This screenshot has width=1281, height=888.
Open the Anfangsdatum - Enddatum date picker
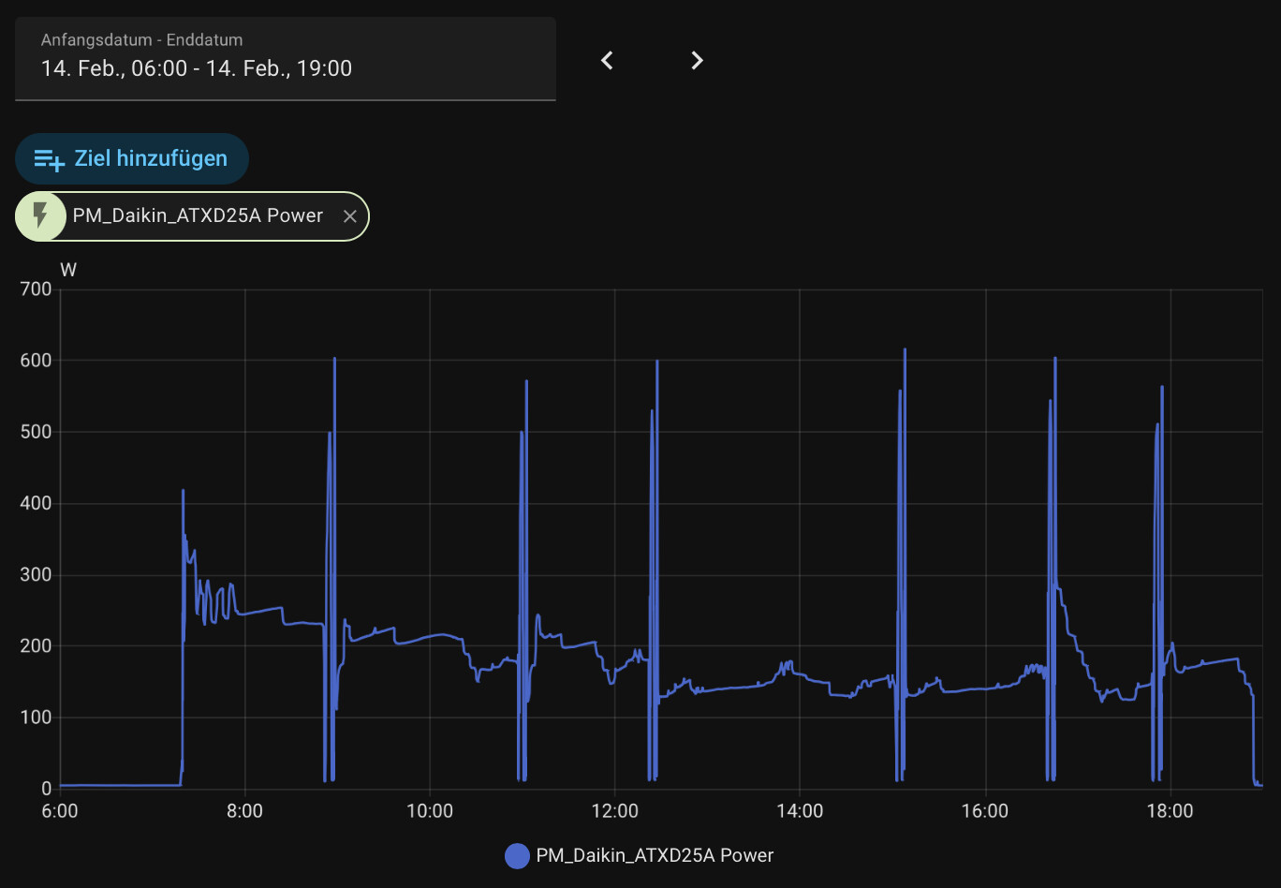coord(285,58)
